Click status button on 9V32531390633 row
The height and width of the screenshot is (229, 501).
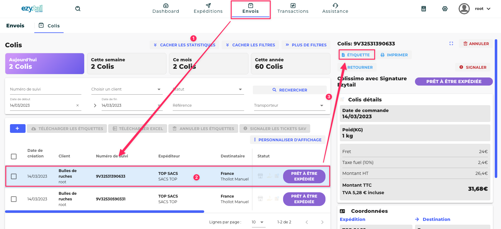[304, 176]
